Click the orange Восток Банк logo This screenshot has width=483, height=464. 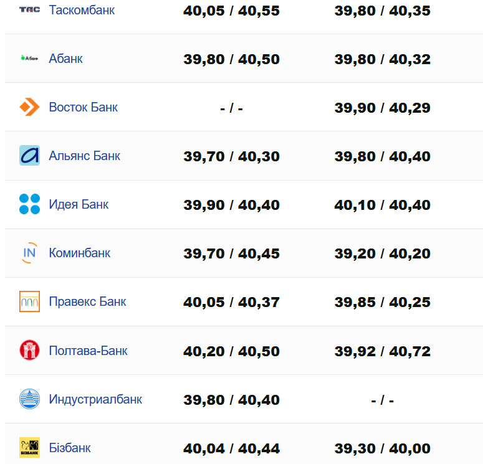pyautogui.click(x=29, y=107)
